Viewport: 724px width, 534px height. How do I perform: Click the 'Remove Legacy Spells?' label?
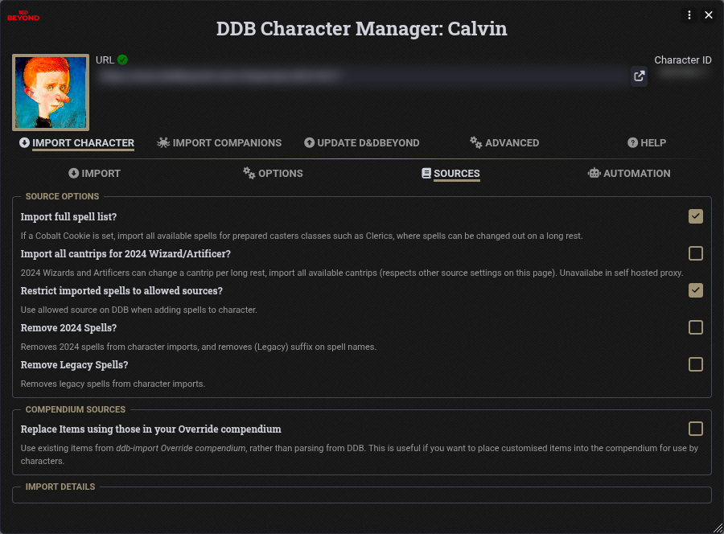click(x=74, y=364)
